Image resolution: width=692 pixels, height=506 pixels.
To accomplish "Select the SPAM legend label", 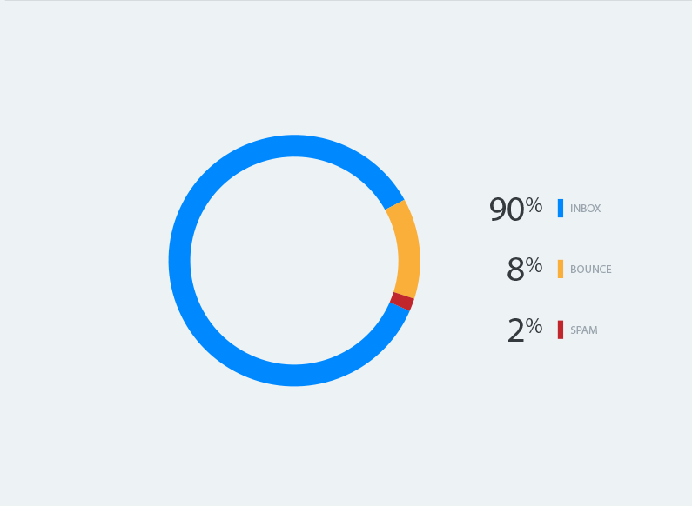I will (583, 330).
